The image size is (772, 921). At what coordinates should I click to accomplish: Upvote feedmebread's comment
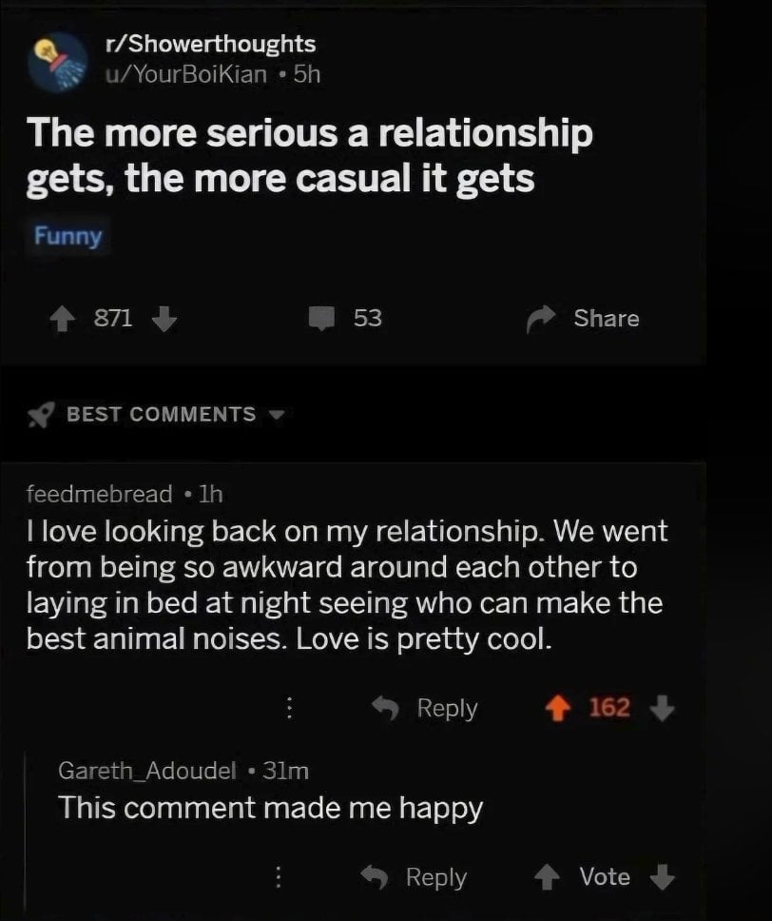560,708
